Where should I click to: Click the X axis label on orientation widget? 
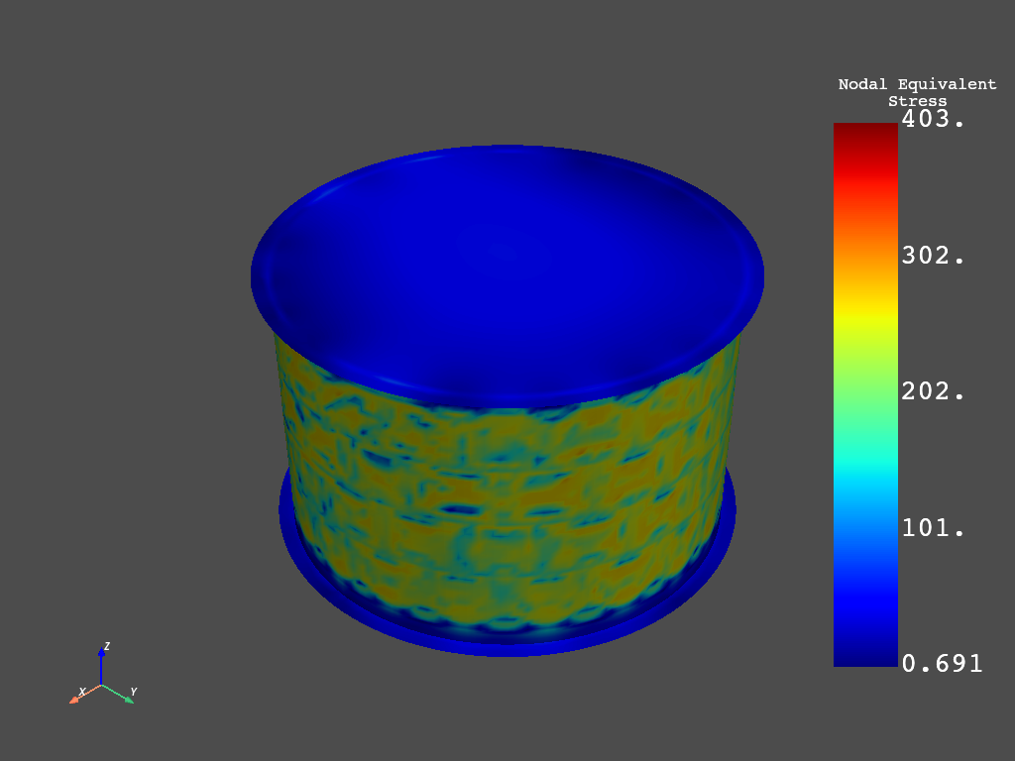pos(81,691)
